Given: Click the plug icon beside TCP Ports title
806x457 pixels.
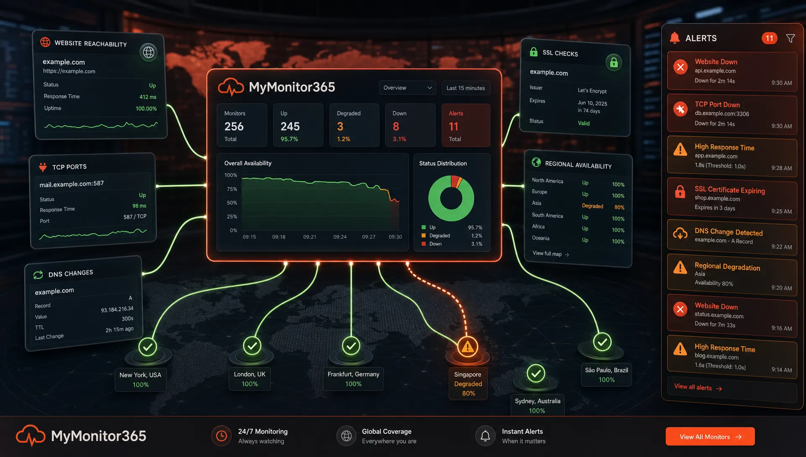Looking at the screenshot, I should (43, 167).
